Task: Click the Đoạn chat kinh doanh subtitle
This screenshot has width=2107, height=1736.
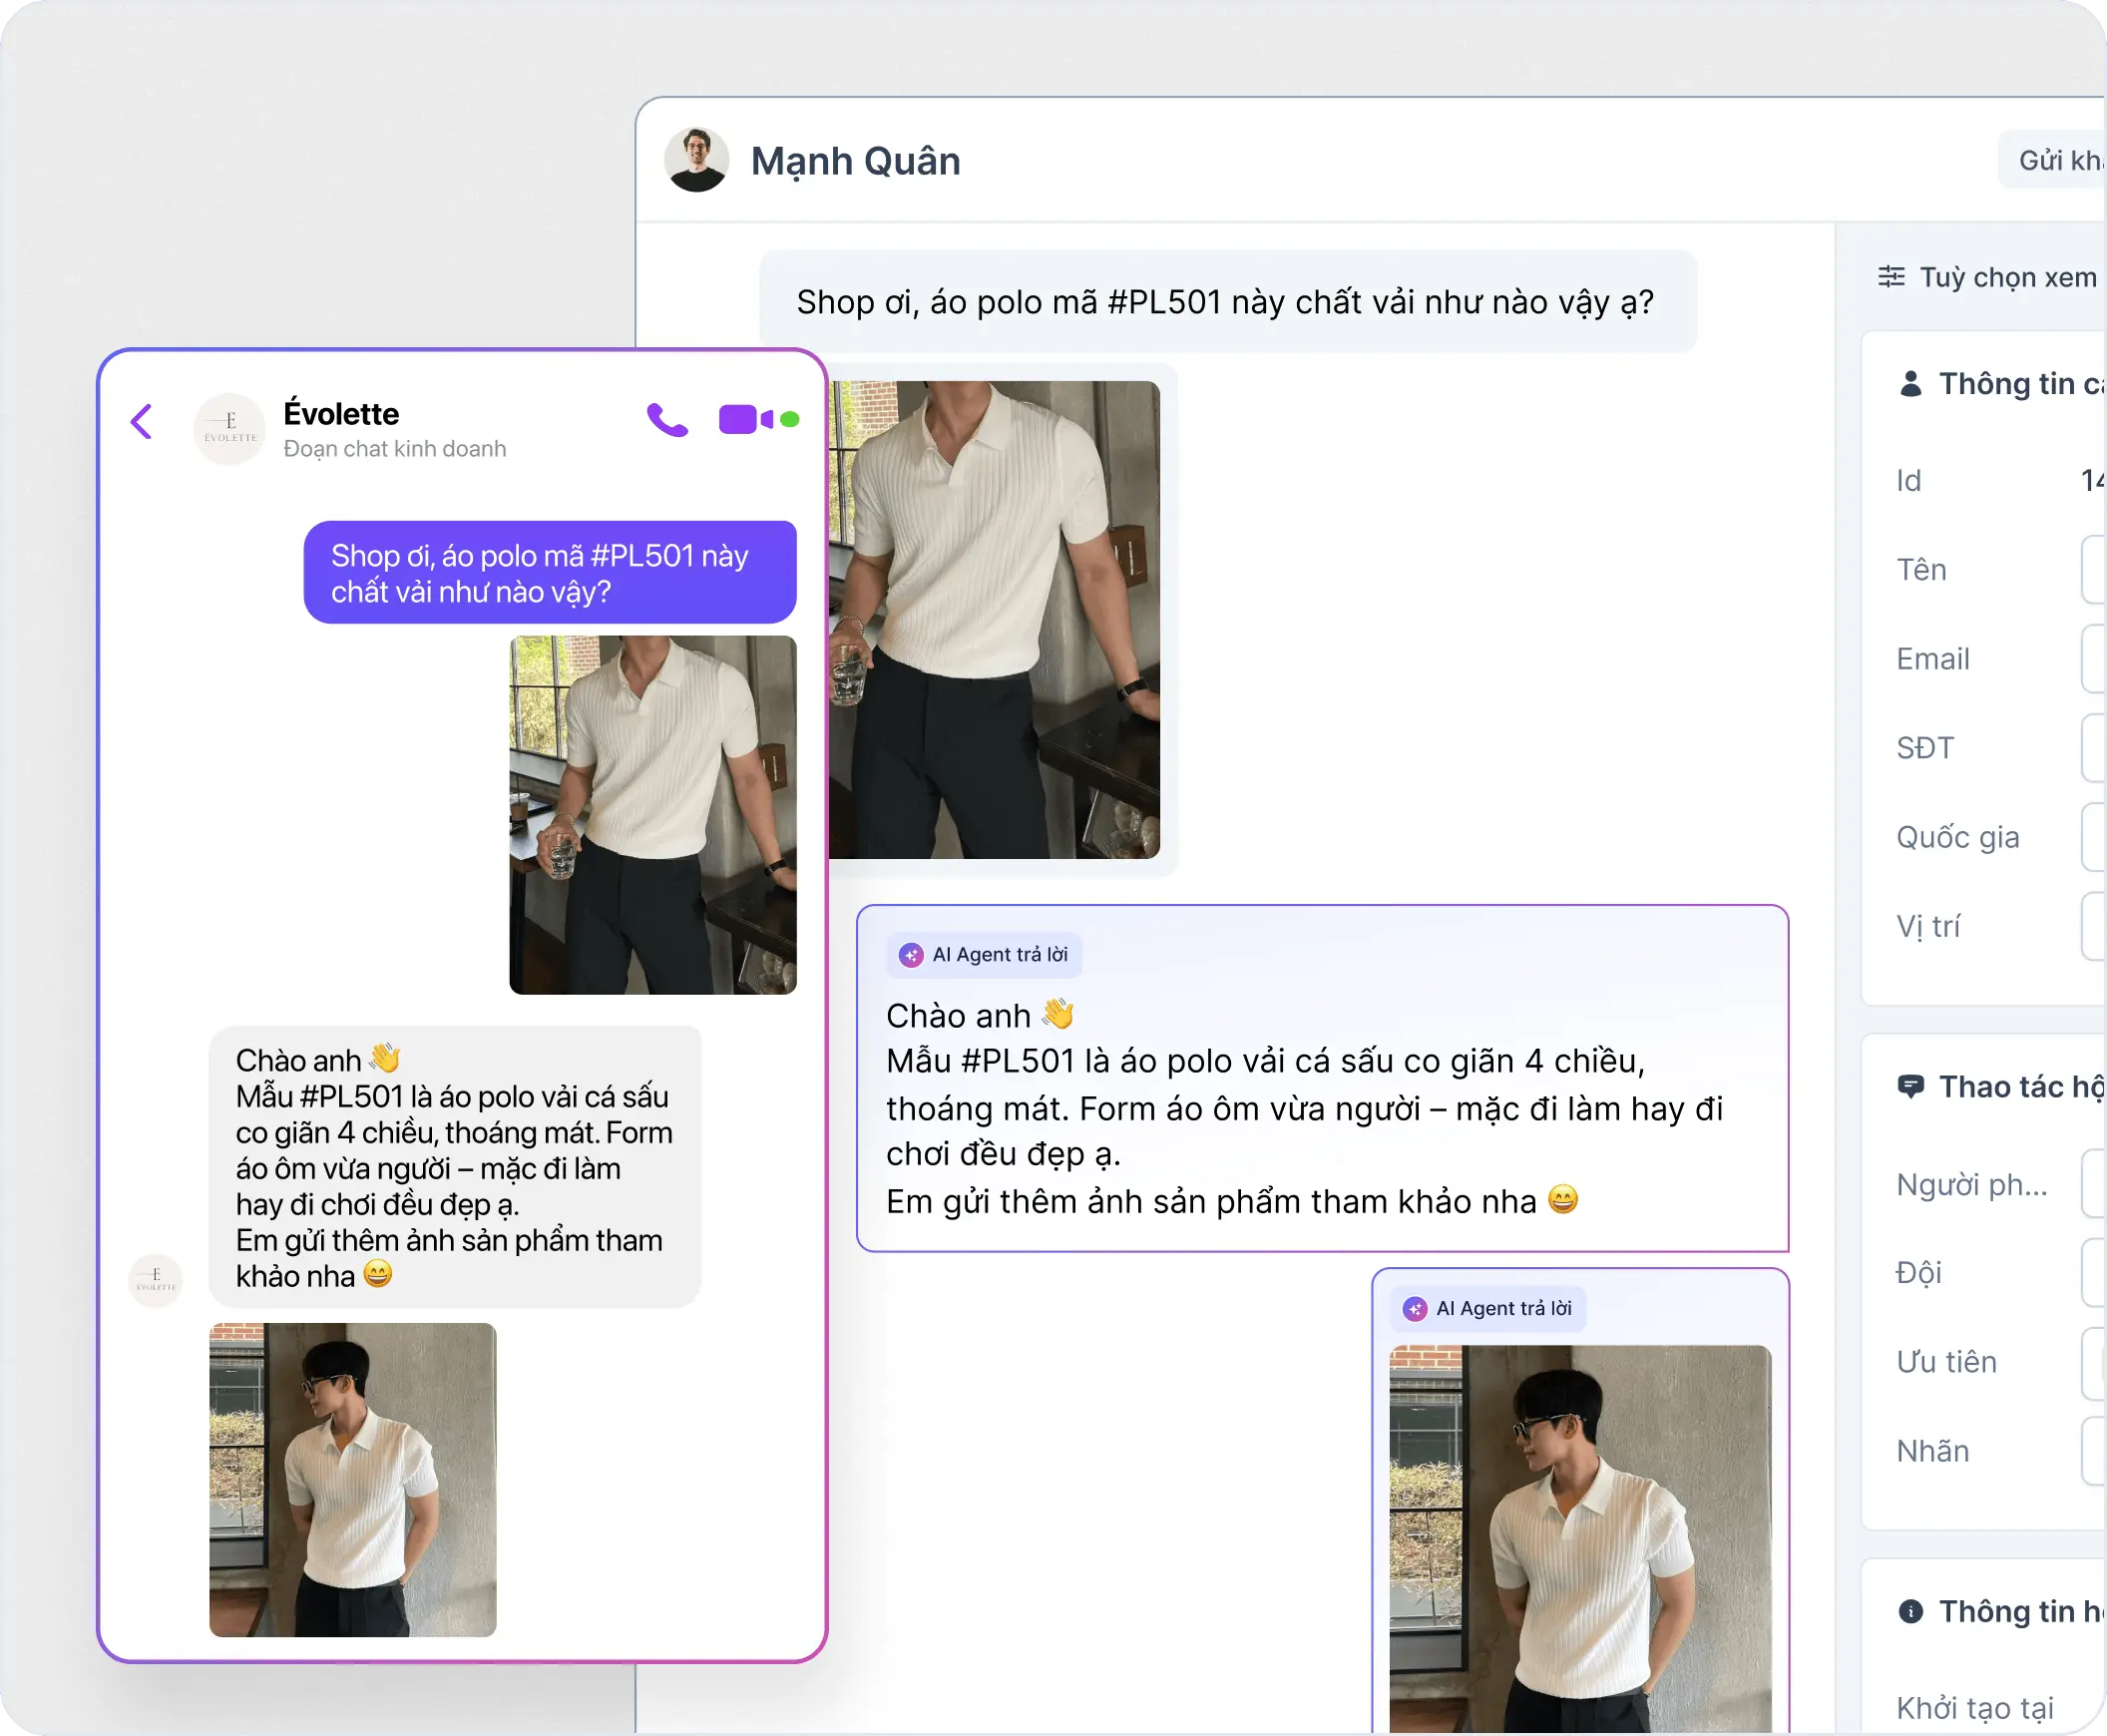Action: [395, 449]
